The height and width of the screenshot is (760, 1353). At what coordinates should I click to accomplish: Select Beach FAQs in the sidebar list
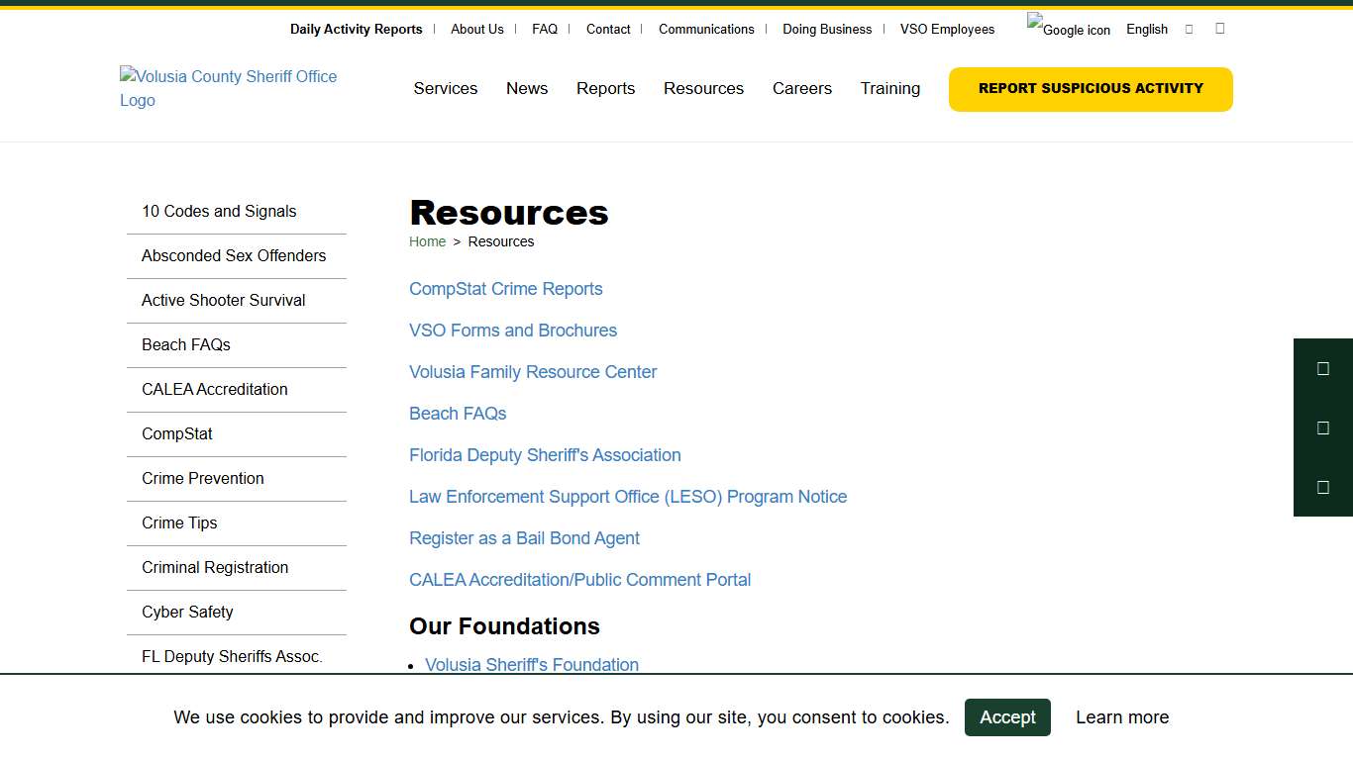pyautogui.click(x=186, y=344)
